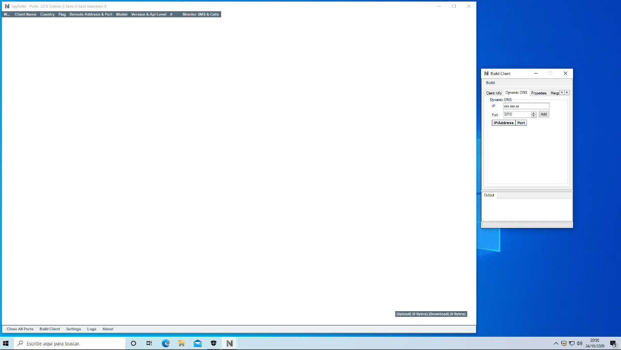Open Task View on the taskbar
This screenshot has width=621, height=350.
coord(149,343)
